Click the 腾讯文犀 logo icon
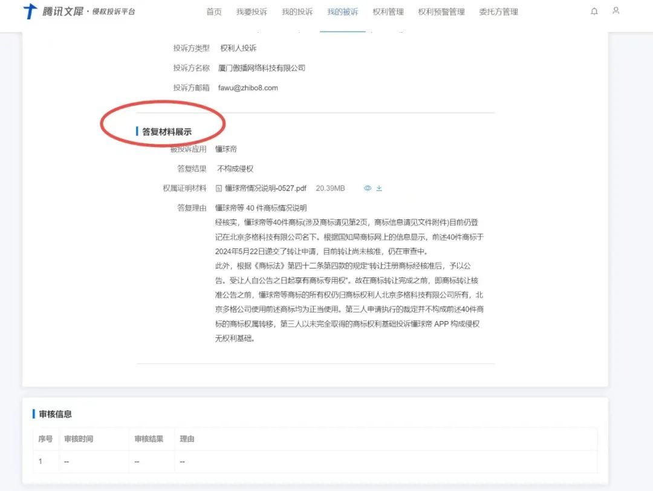653x491 pixels. (x=30, y=11)
